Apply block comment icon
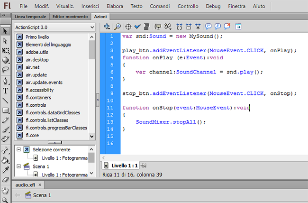The width and height of the screenshot is (308, 203). 208,27
